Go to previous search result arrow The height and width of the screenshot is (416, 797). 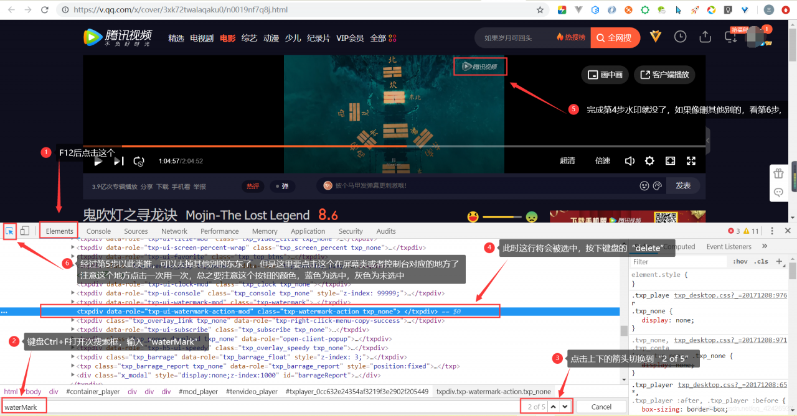[553, 407]
